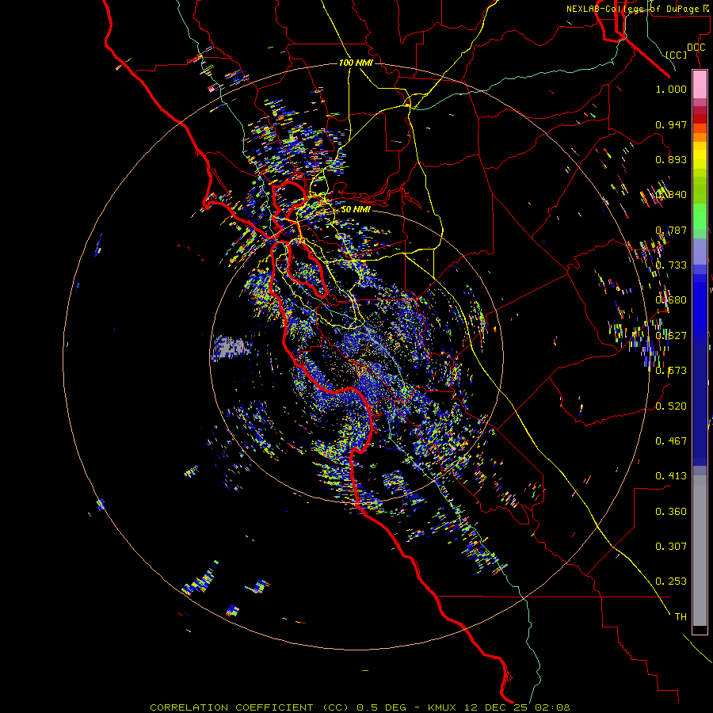Click the Correlation Coefficient caption at the bottom
This screenshot has height=713, width=713.
(x=360, y=707)
